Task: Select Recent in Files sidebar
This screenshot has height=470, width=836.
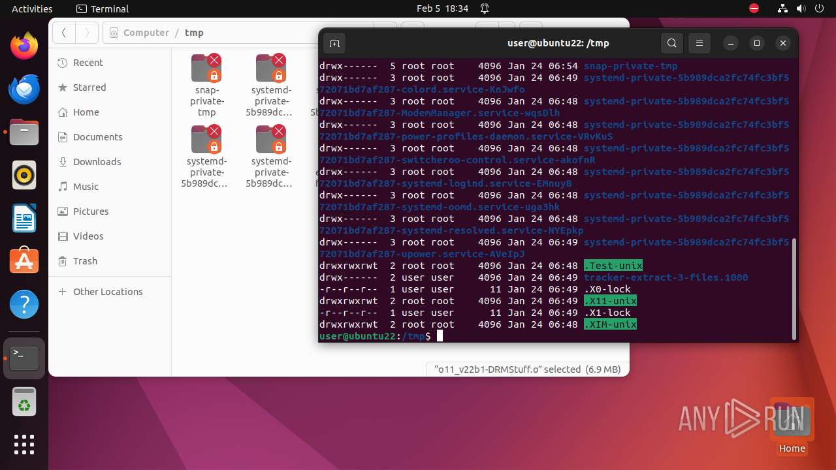Action: click(x=110, y=63)
